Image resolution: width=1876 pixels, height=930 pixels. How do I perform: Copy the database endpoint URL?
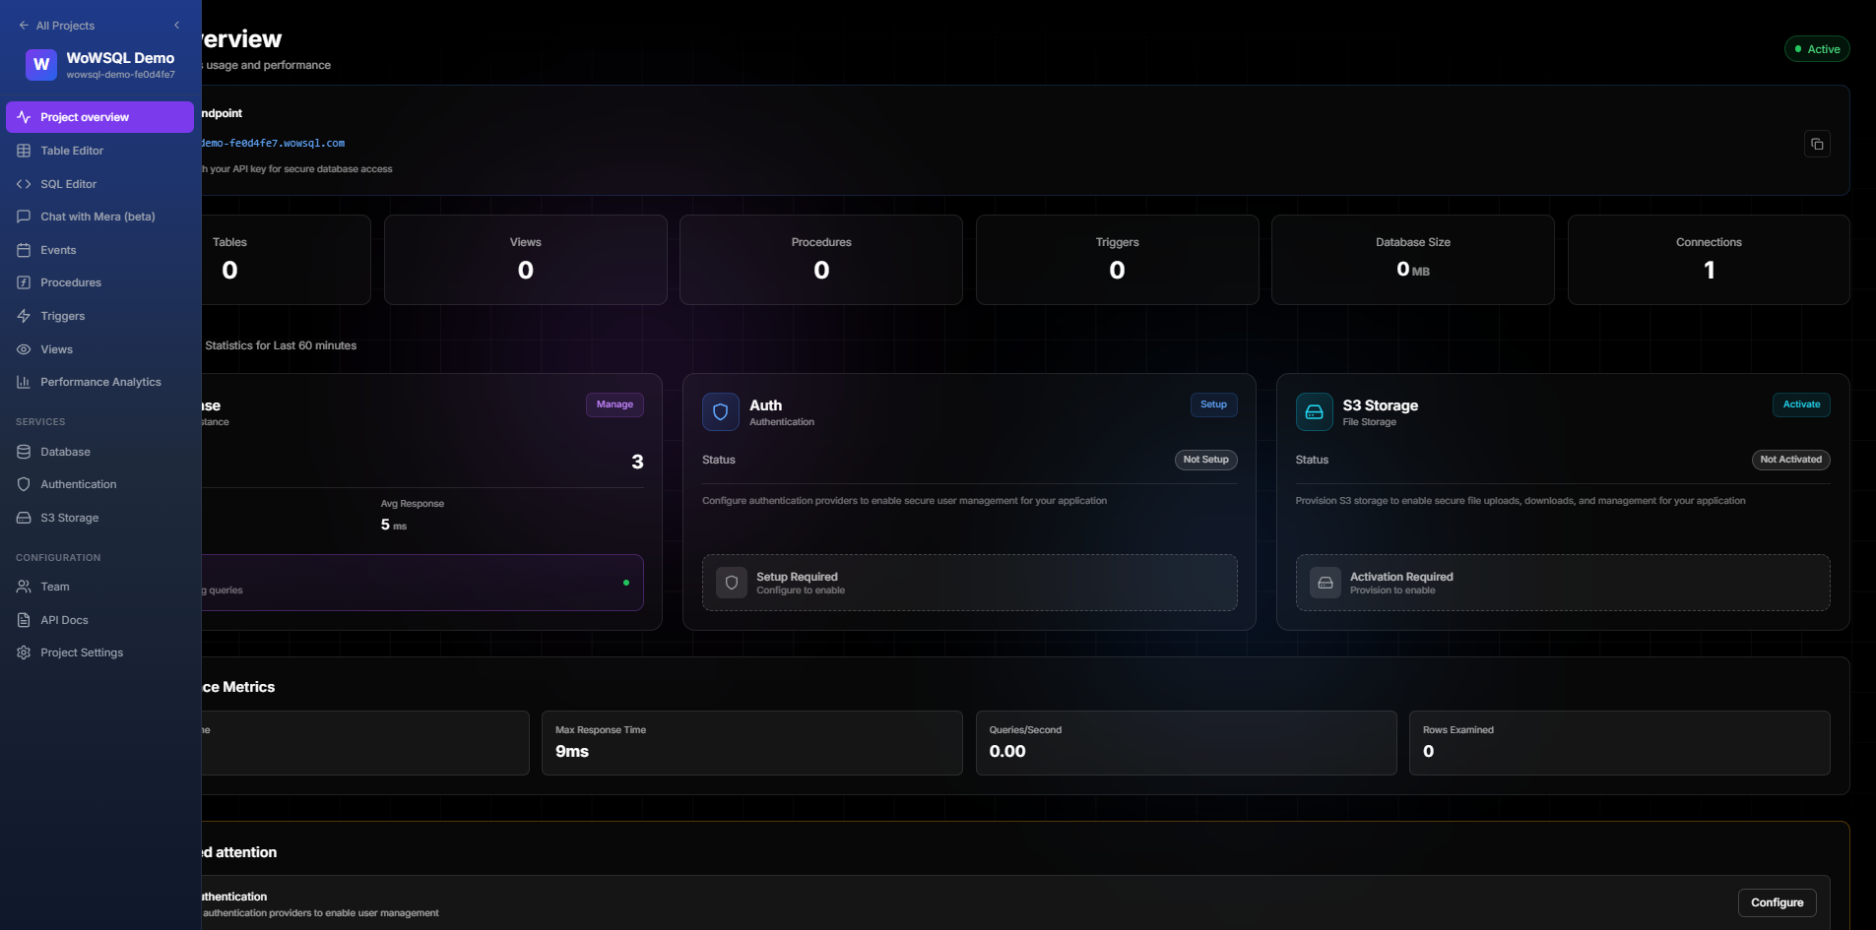1817,144
